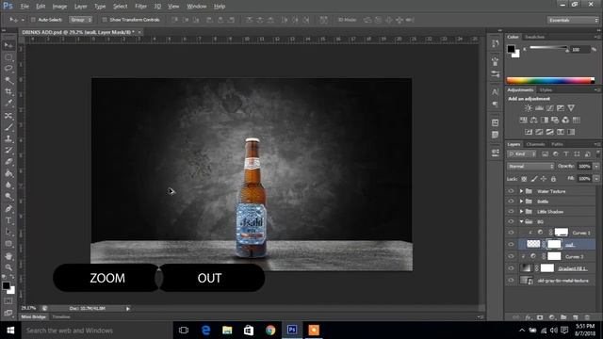Select the Pen tool
This screenshot has height=339, width=603.
pos(8,209)
